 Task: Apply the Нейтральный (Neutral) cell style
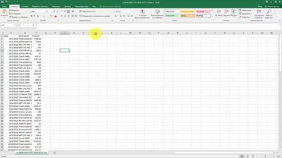coord(188,11)
